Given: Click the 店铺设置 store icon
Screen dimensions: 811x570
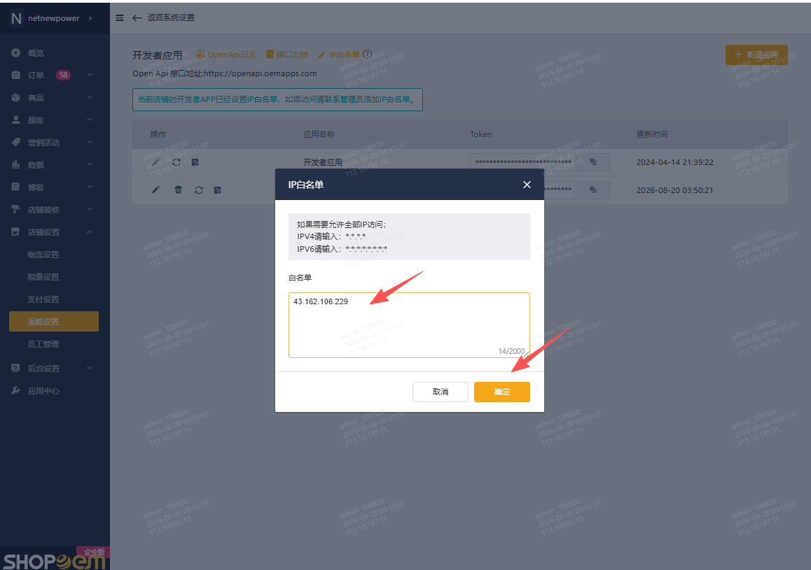Looking at the screenshot, I should click(16, 231).
